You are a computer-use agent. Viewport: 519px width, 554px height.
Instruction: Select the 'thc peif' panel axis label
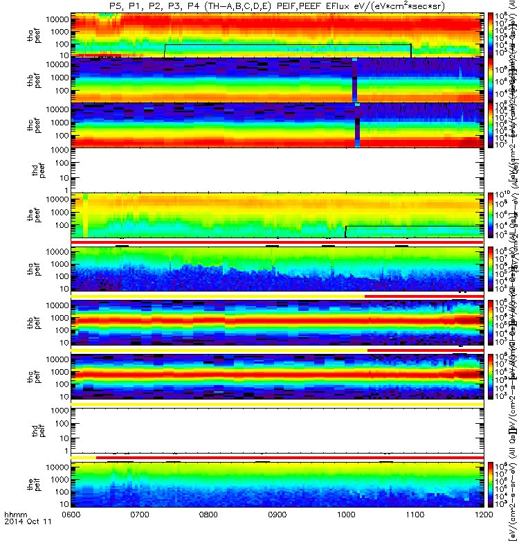pos(34,377)
